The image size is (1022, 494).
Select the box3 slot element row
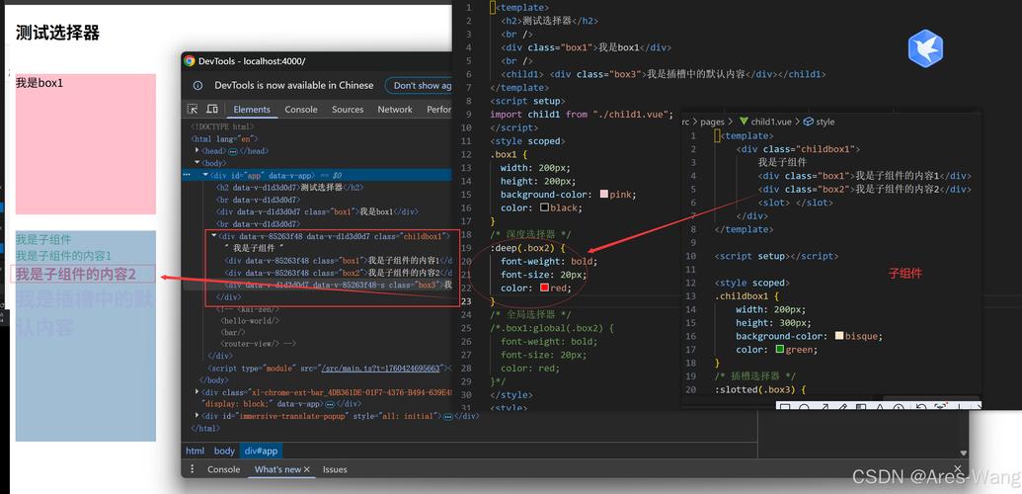coord(339,286)
